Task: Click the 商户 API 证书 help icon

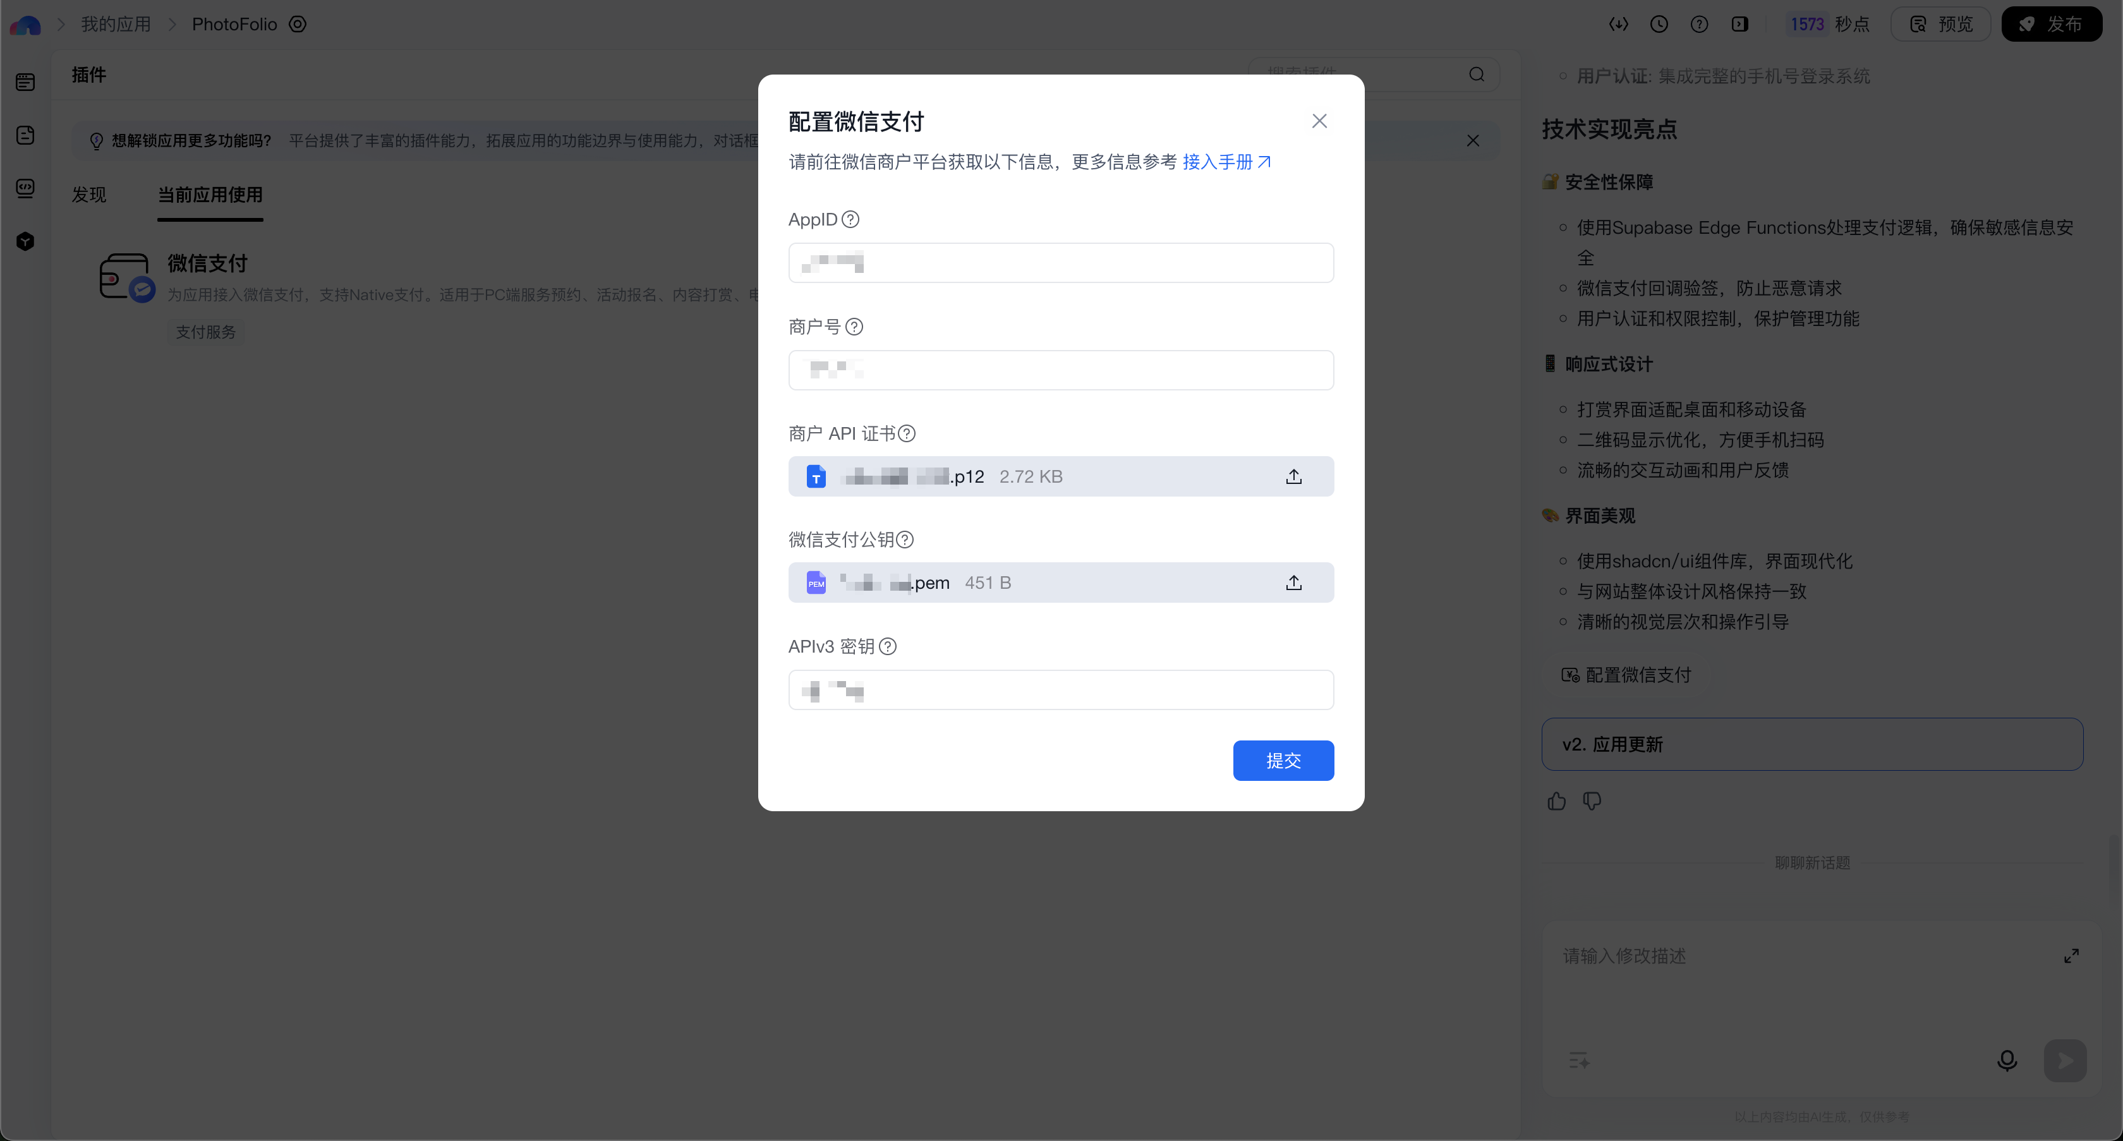Action: click(907, 433)
